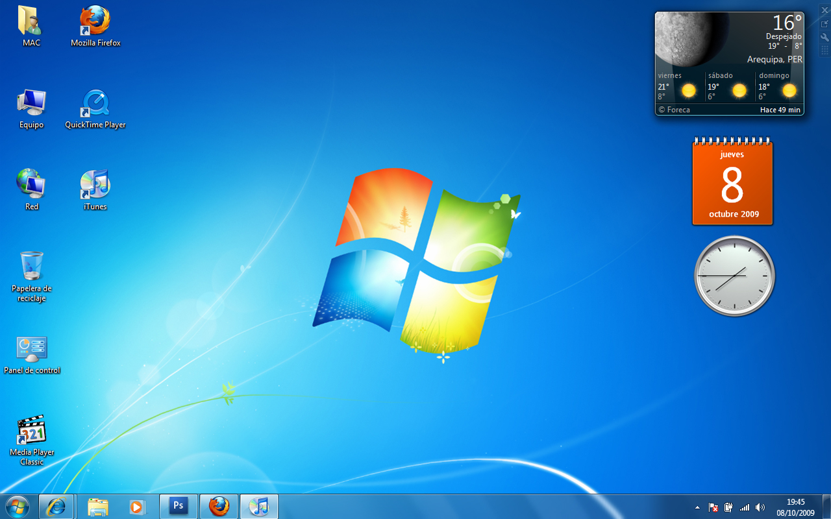831x519 pixels.
Task: Open the 19:45 taskbar clock and date
Action: tap(795, 507)
